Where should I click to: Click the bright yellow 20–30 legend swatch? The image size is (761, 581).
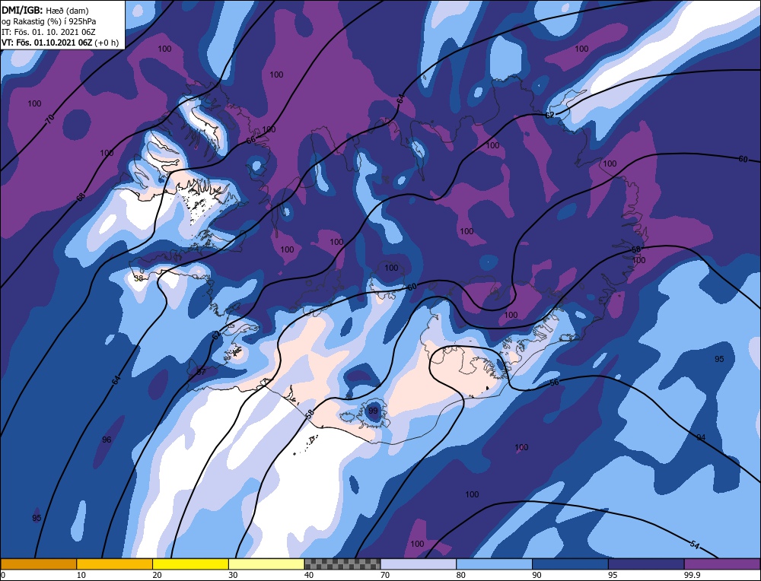click(x=190, y=564)
